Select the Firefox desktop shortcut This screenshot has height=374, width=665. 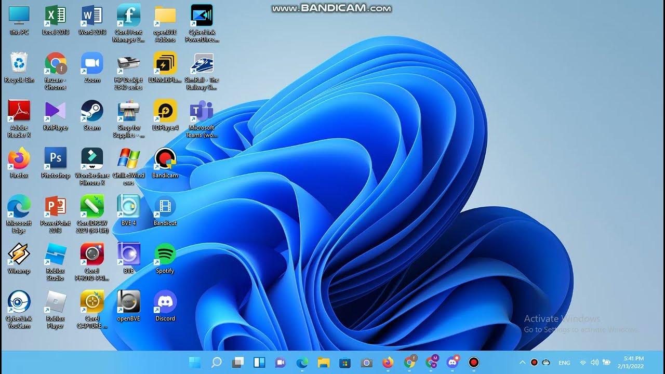(19, 164)
